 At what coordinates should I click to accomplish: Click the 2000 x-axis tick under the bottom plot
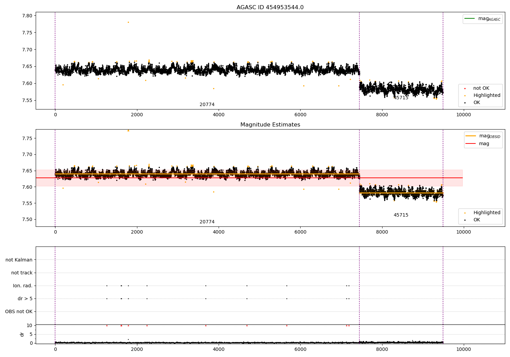[x=137, y=350]
